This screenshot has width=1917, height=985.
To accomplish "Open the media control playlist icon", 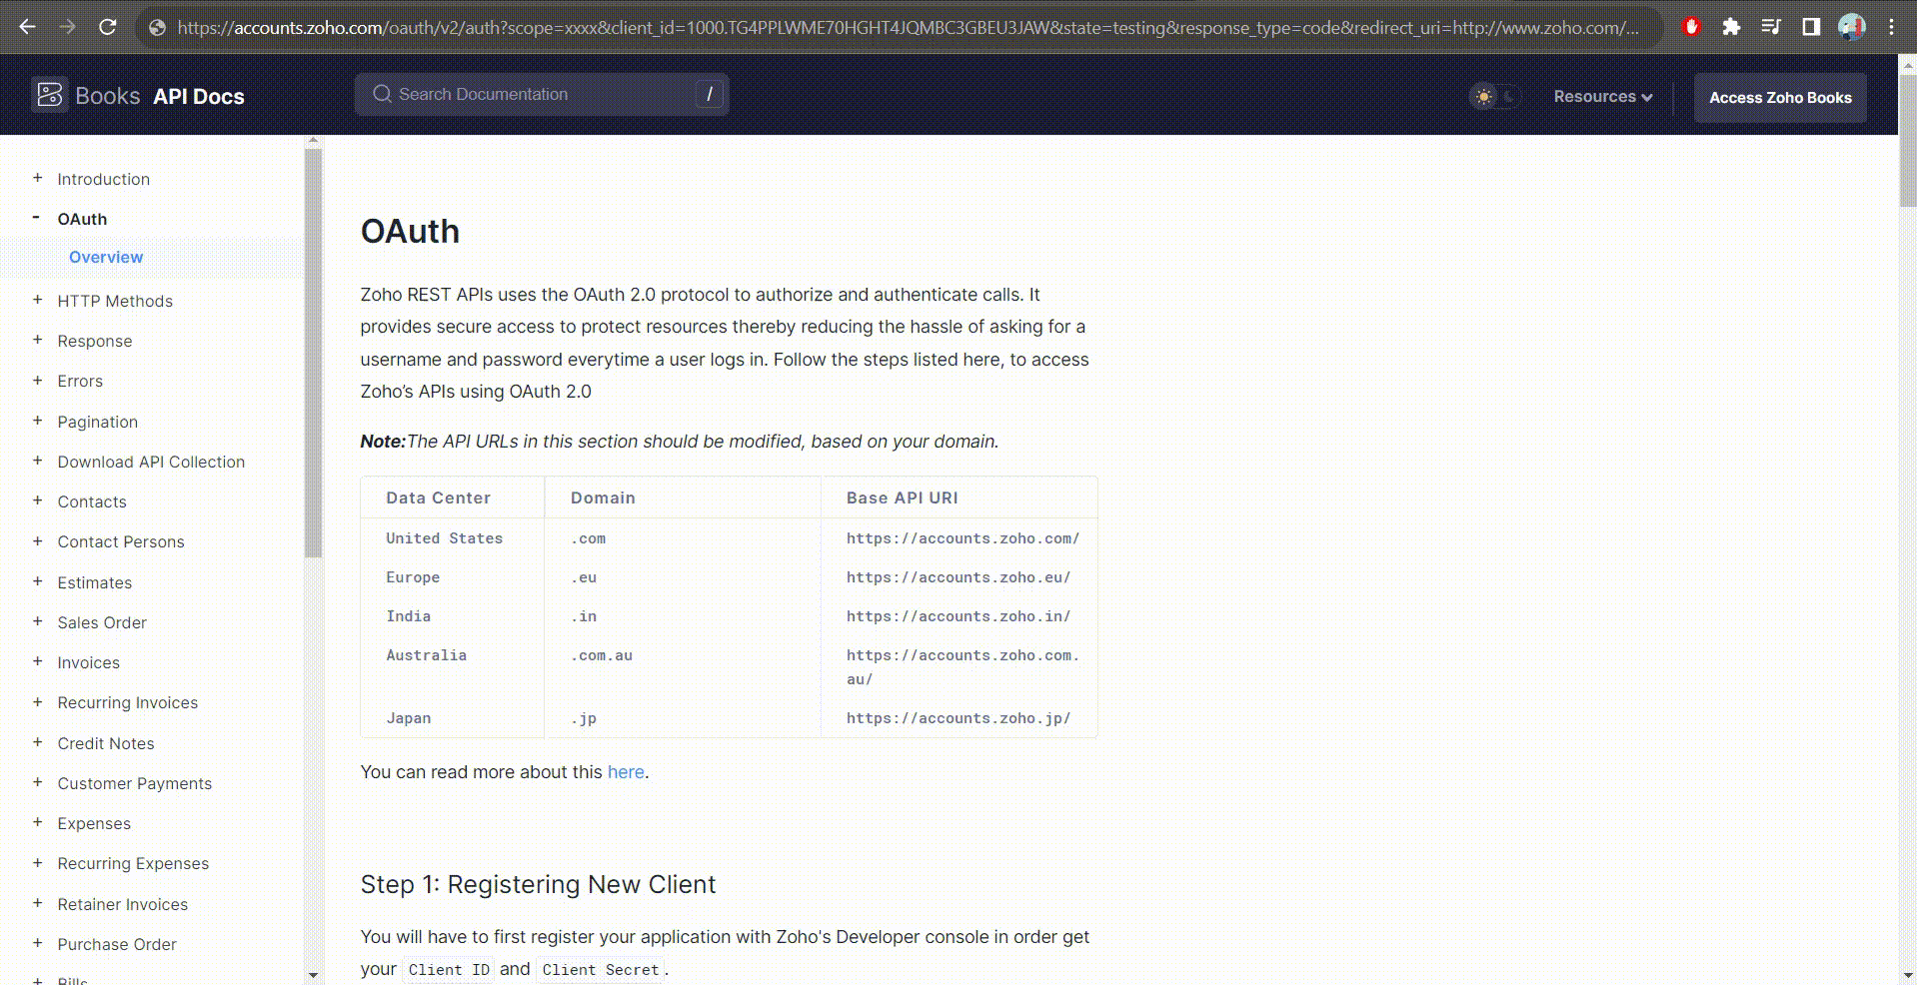I will pyautogui.click(x=1771, y=27).
